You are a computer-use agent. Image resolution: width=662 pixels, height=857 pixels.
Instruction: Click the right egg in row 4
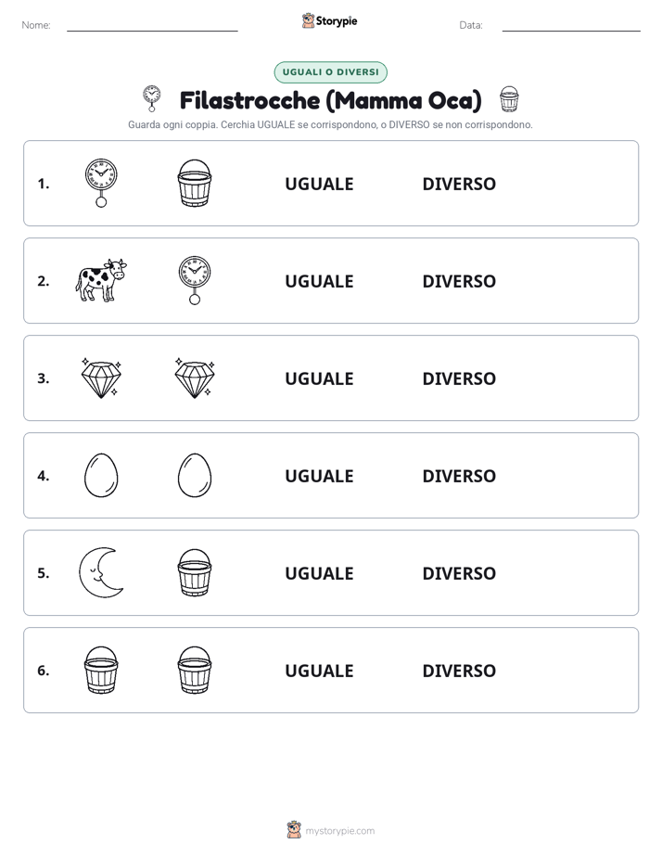[x=195, y=475]
